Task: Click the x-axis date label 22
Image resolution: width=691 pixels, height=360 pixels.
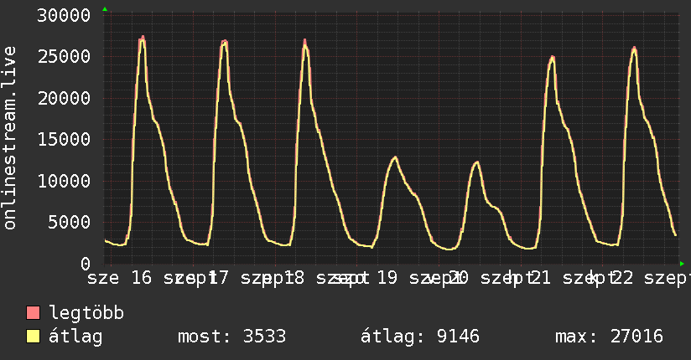Action: pyautogui.click(x=624, y=278)
